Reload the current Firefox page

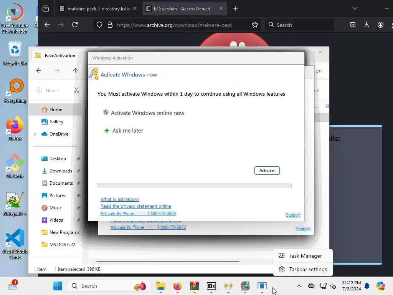tap(75, 25)
